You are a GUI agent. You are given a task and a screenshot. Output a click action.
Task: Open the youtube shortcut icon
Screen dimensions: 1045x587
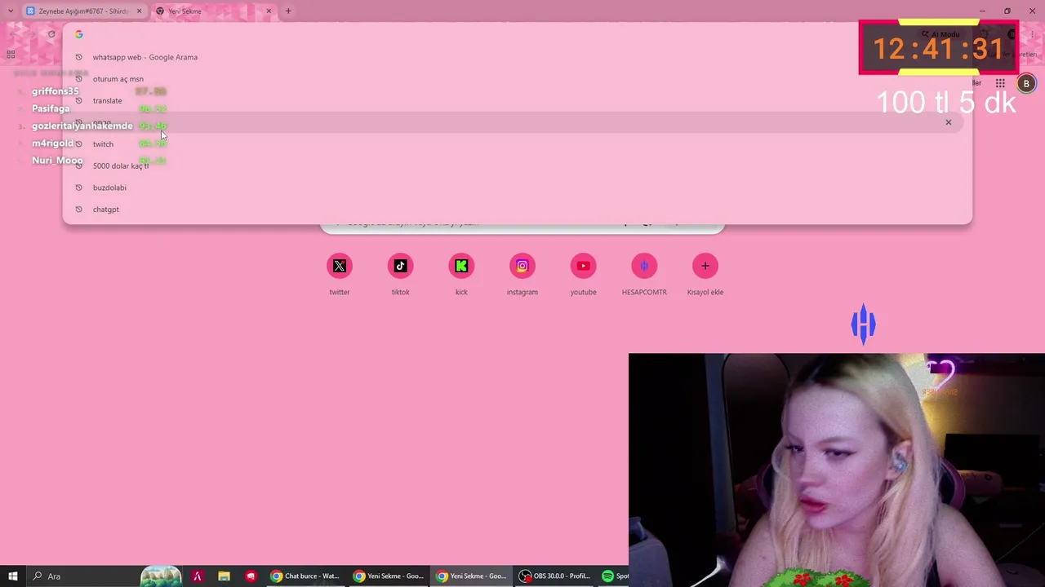pyautogui.click(x=583, y=266)
